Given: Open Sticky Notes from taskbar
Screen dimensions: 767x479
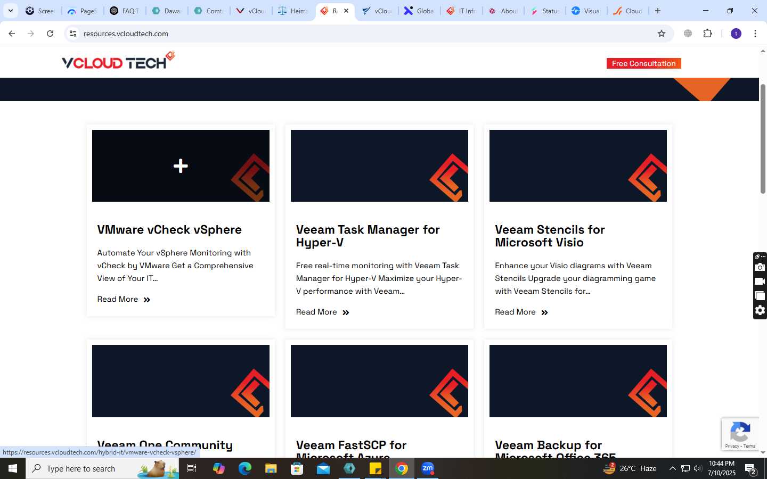Looking at the screenshot, I should [376, 468].
